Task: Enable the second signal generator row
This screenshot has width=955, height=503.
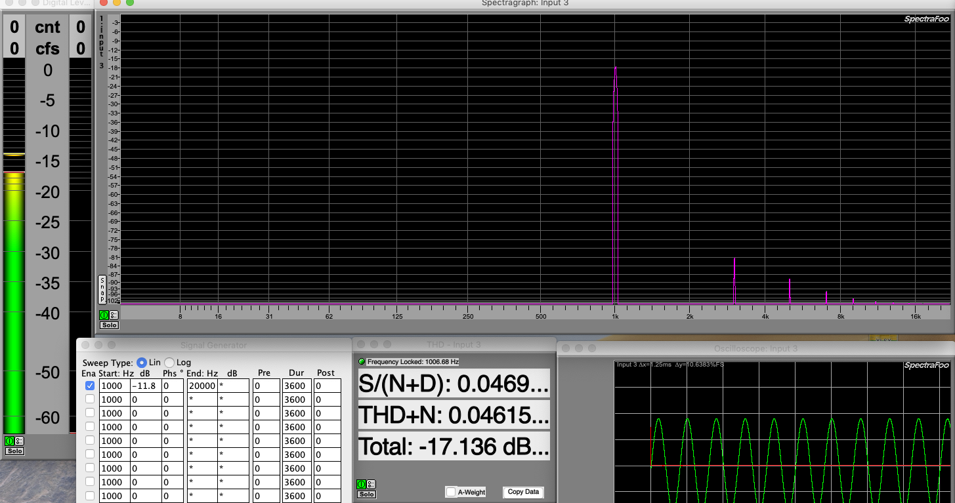Action: pyautogui.click(x=90, y=399)
